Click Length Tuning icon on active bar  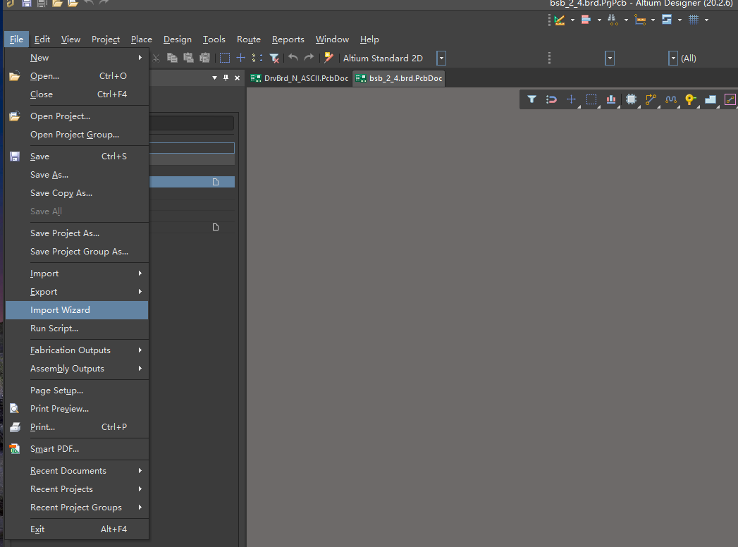point(671,99)
